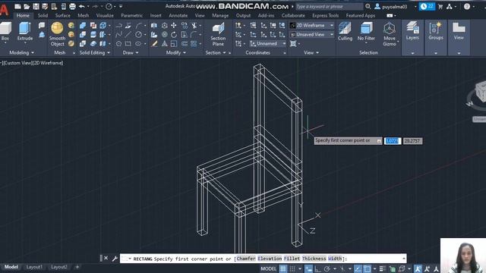Expand the Layers panel arrow
486x273 pixels.
point(412,53)
